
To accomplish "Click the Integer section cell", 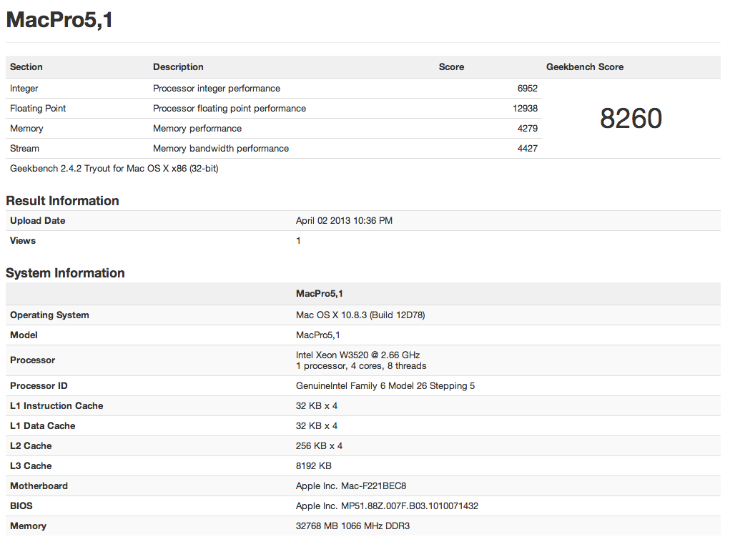I will coord(24,89).
